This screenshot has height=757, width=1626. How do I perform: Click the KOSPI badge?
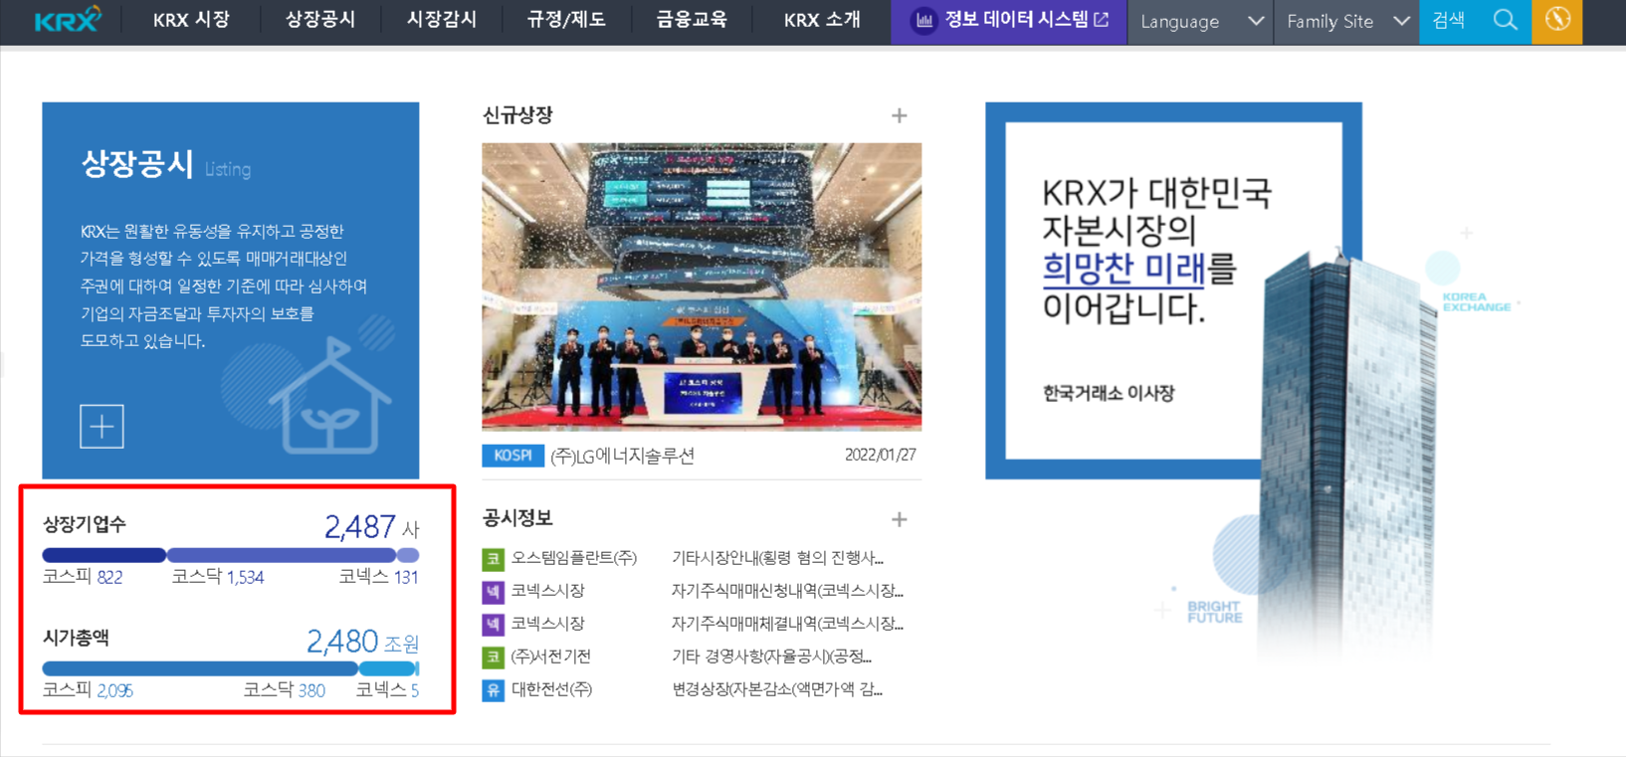pos(513,456)
